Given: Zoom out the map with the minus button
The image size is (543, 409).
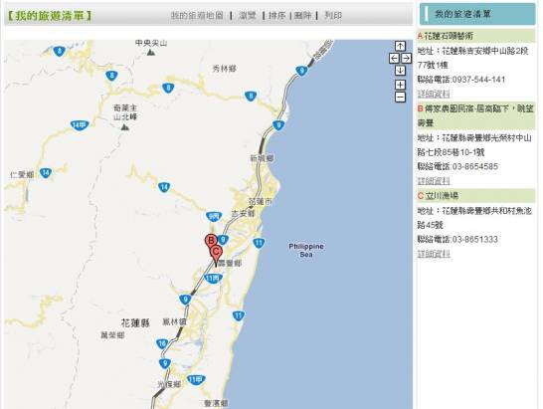Looking at the screenshot, I should coord(400,98).
